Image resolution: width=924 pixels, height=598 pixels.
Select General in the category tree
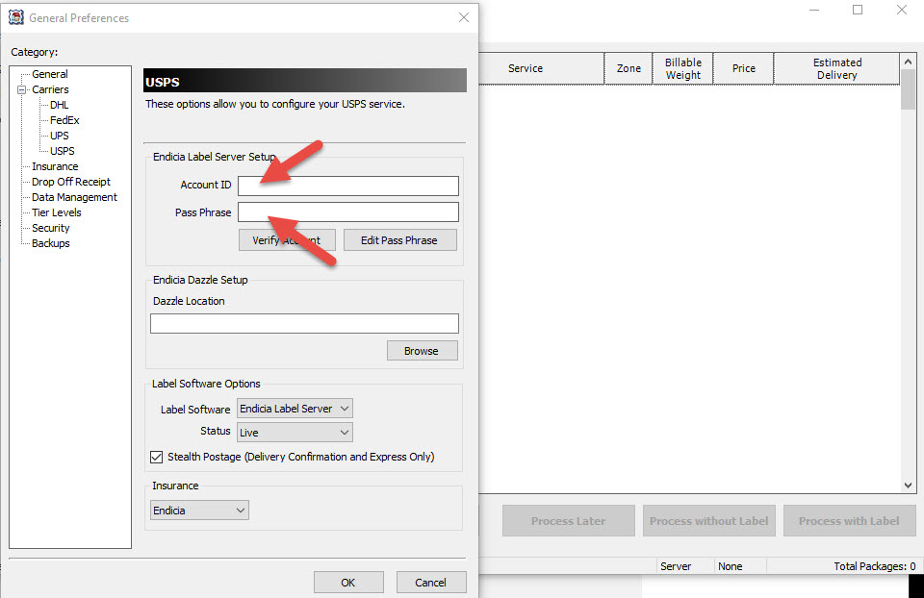[x=49, y=74]
